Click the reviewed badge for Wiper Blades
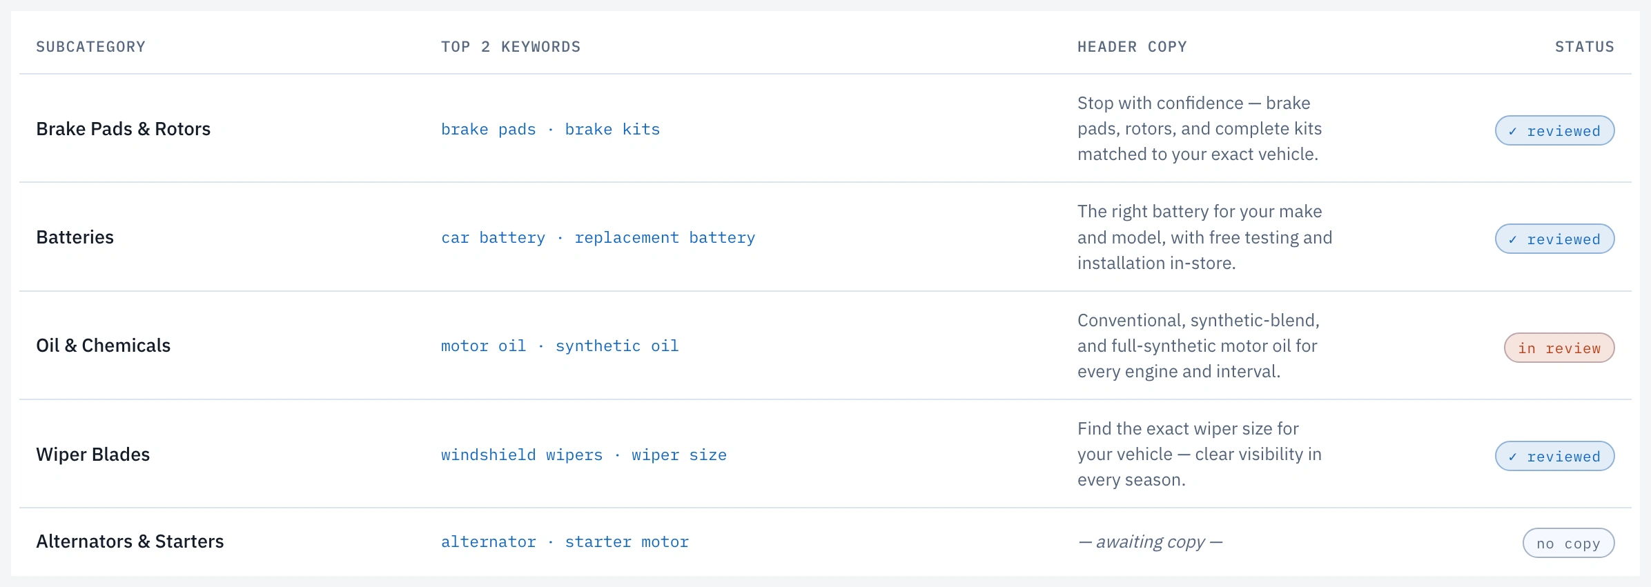 click(1554, 456)
